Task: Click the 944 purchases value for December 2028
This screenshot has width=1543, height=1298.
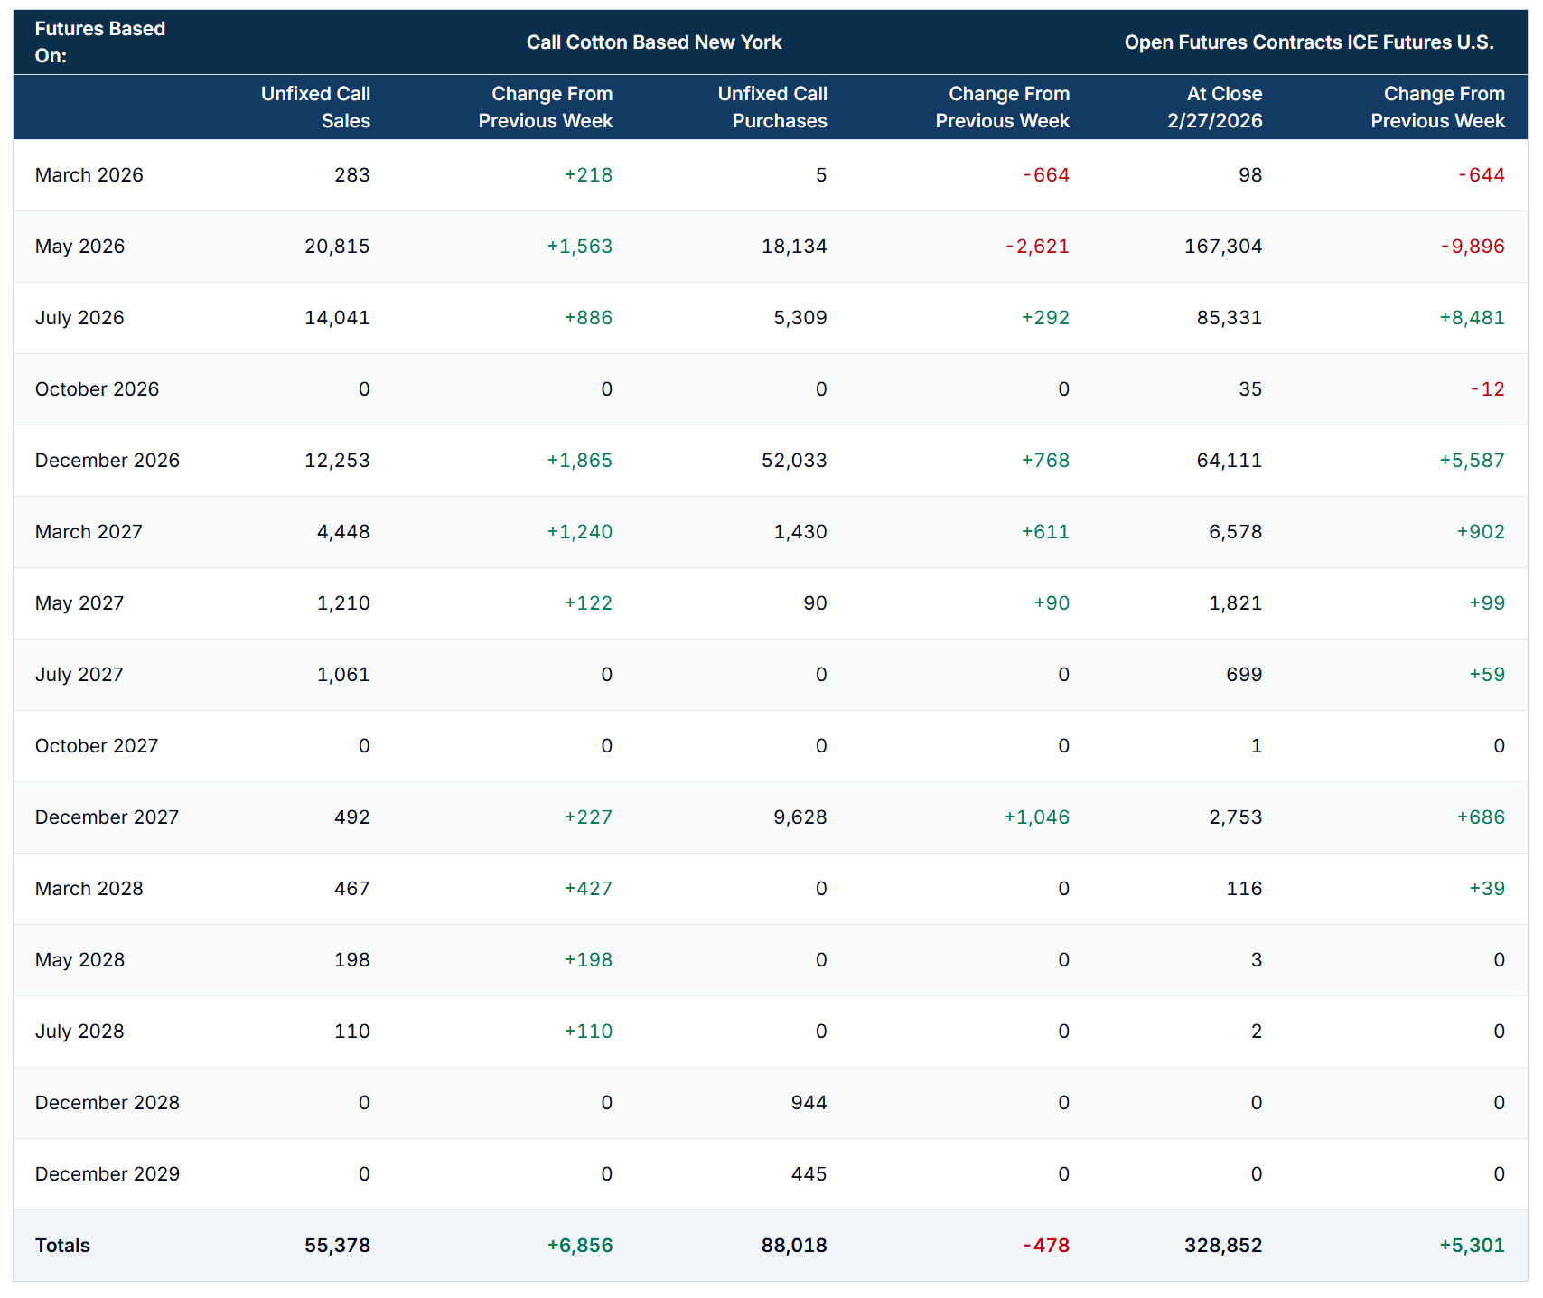Action: coord(809,1103)
